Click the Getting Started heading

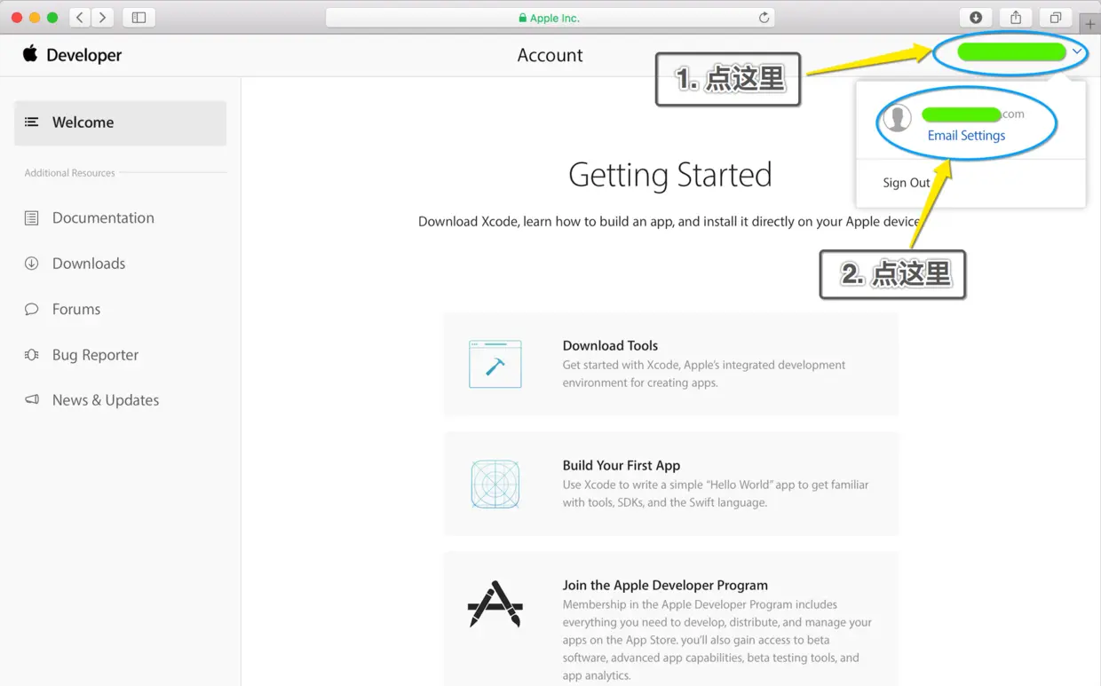click(669, 175)
